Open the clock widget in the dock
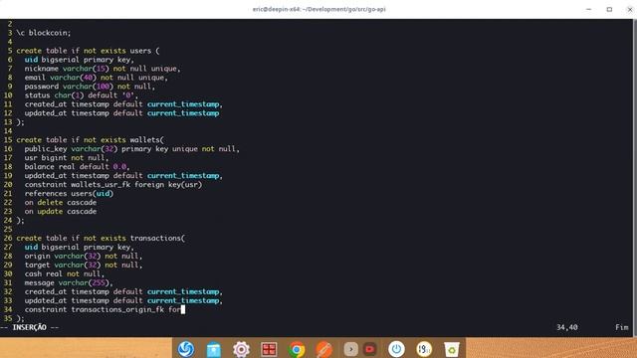This screenshot has width=637, height=358. (x=424, y=349)
